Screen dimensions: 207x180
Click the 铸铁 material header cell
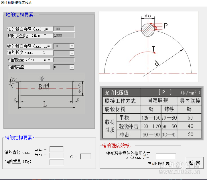(x=169, y=109)
